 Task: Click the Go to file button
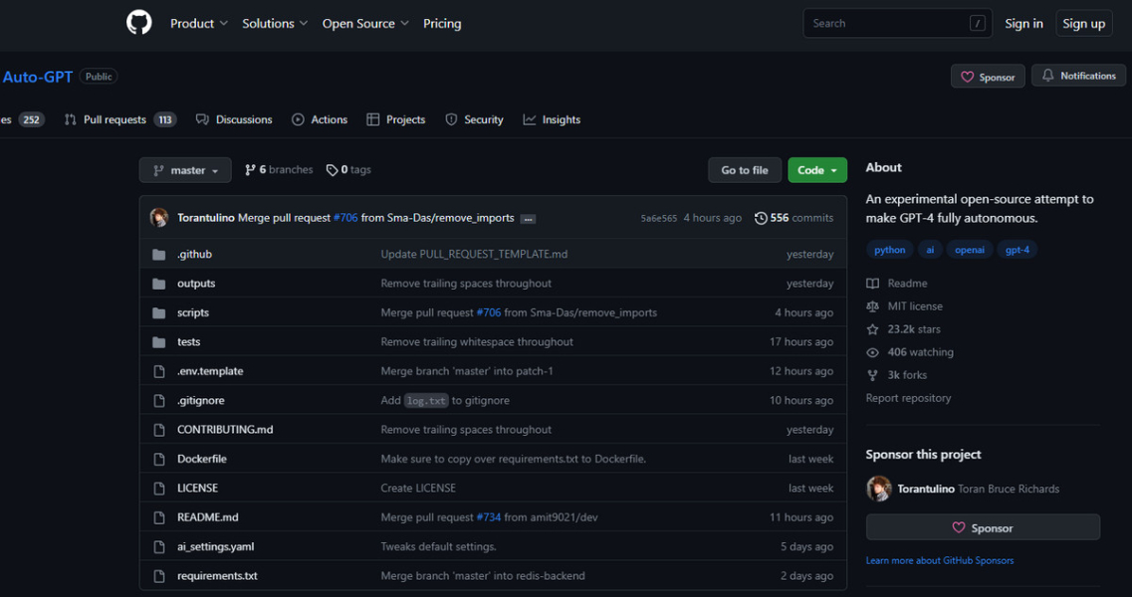[745, 170]
